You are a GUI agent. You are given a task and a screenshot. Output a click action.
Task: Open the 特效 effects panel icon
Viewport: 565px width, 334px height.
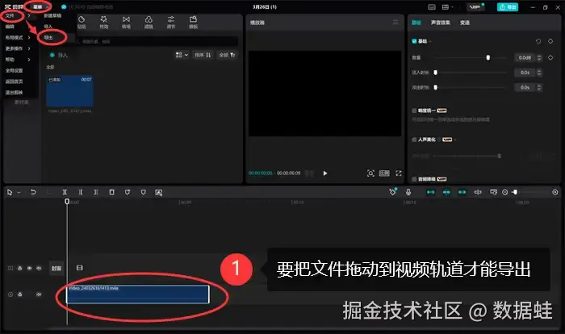104,22
